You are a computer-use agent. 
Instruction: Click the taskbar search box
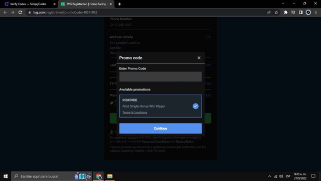tap(52, 176)
